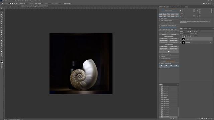Choose New Selection mode icon
The width and height of the screenshot is (214, 120).
coord(10,3)
